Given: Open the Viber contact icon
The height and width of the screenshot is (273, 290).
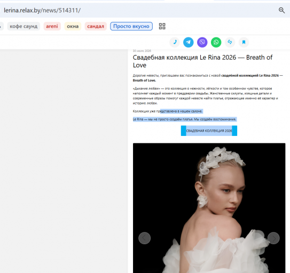Looking at the screenshot, I should tap(202, 42).
